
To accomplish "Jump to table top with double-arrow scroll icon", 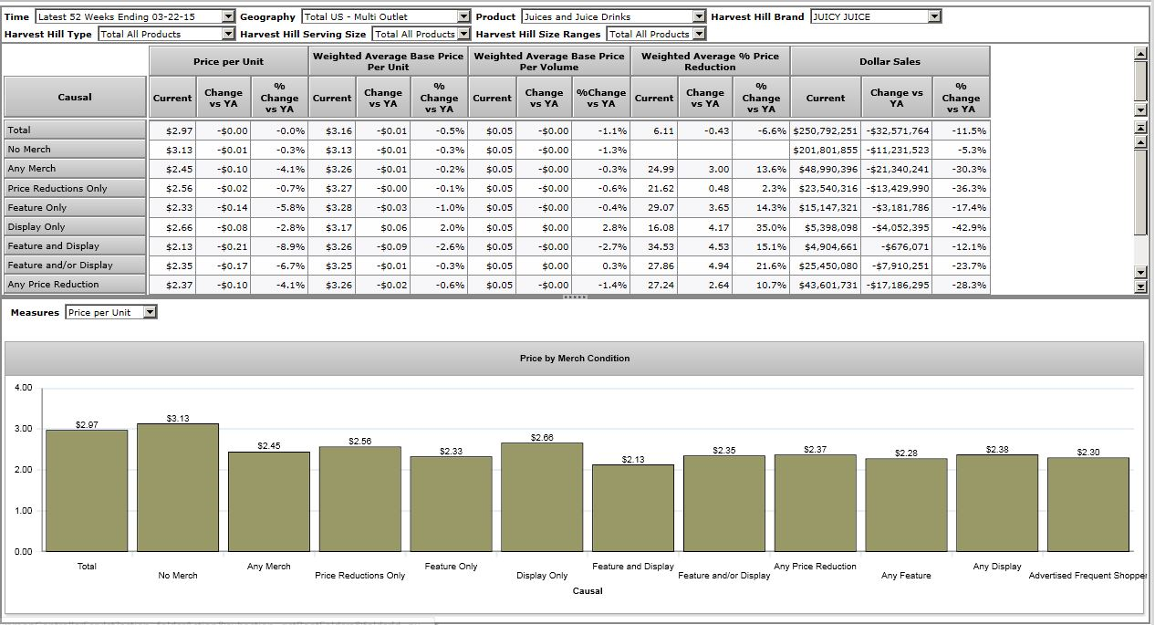I will 1139,128.
